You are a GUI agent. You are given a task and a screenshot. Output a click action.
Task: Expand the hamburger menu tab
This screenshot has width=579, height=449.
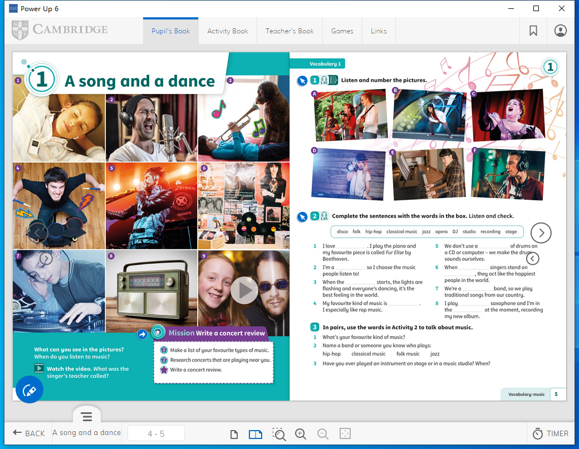(x=86, y=416)
